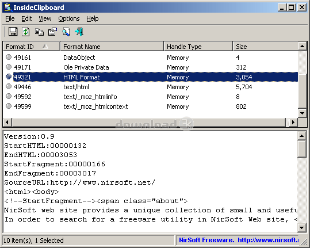Sort by Format Name column header
This screenshot has width=310, height=248.
pyautogui.click(x=112, y=47)
